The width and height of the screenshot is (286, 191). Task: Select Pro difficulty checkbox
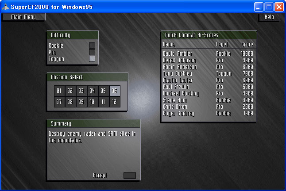point(92,52)
